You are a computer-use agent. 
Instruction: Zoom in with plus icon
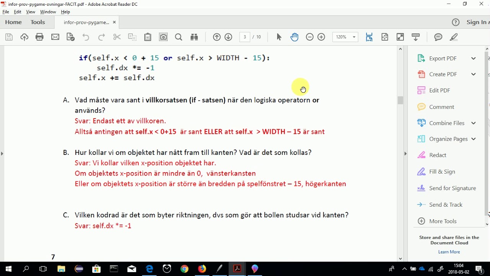point(322,37)
